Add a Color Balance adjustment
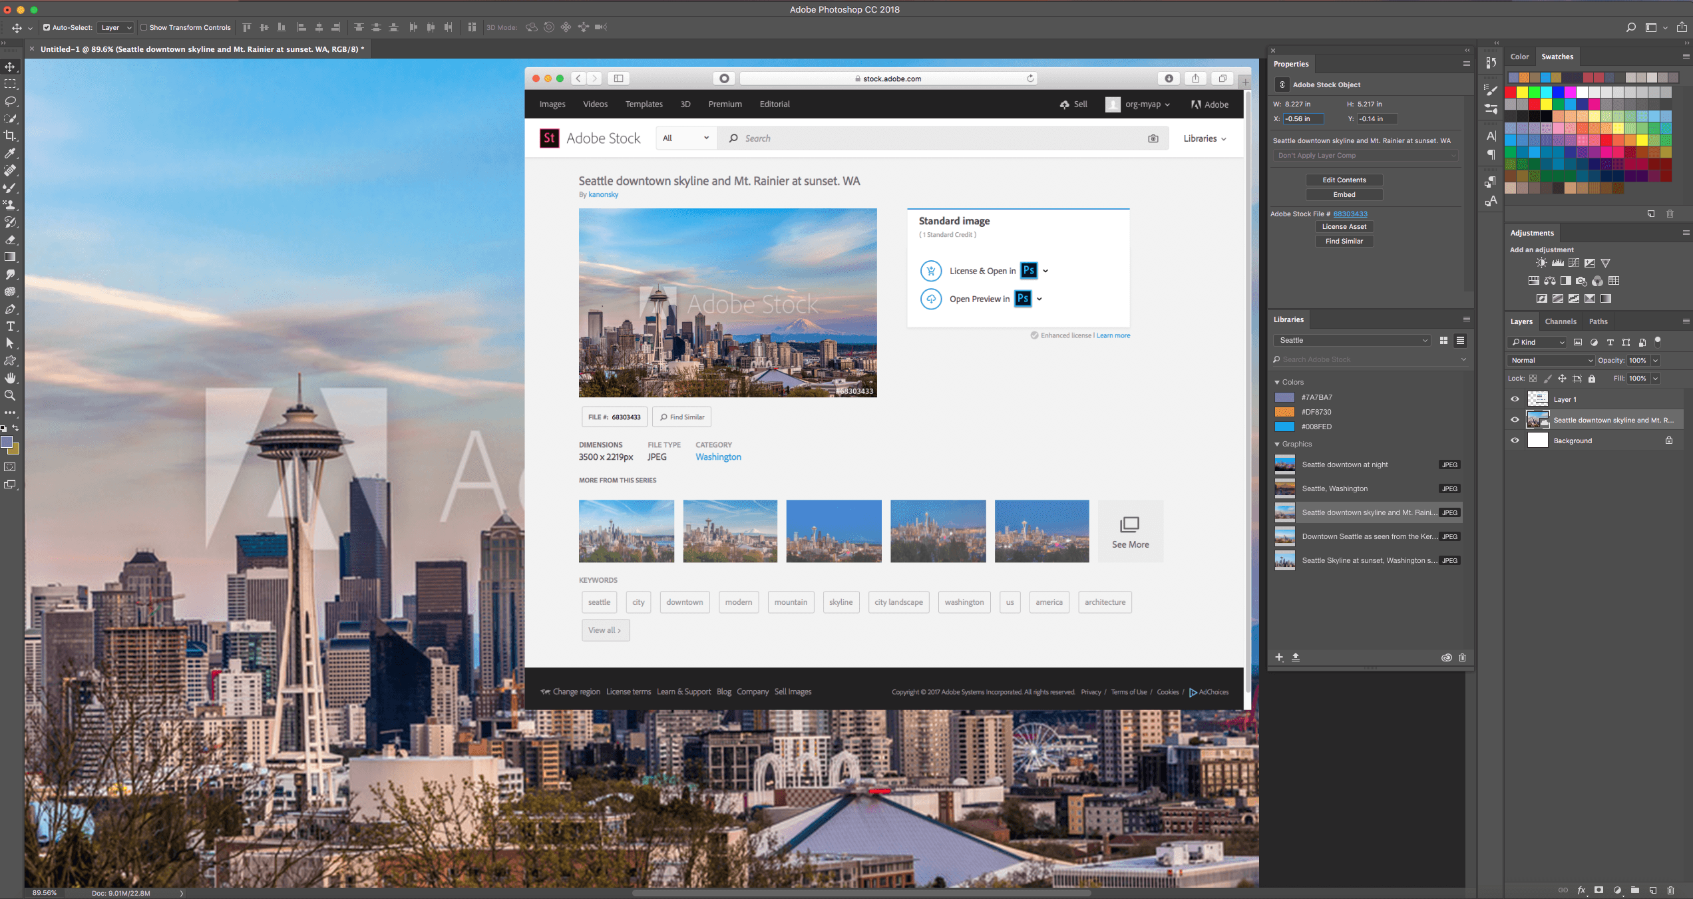Image resolution: width=1693 pixels, height=899 pixels. (x=1550, y=281)
